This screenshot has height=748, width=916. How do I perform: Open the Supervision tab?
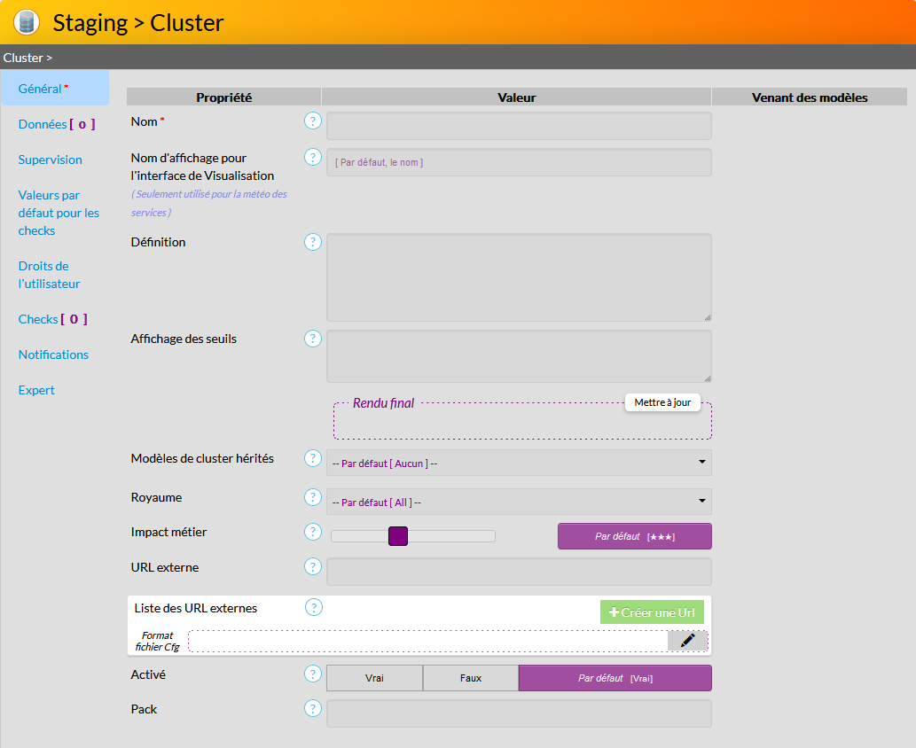coord(50,160)
